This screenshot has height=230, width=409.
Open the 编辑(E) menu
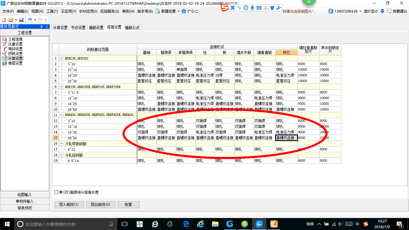22,11
